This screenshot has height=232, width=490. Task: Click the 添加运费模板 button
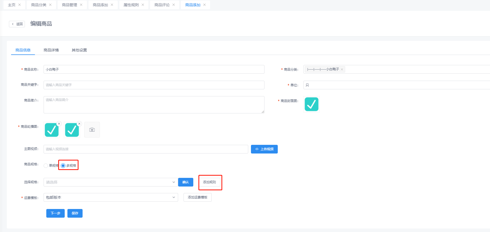[198, 197]
